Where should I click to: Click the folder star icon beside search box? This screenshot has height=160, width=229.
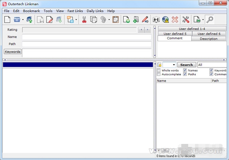click(x=159, y=65)
